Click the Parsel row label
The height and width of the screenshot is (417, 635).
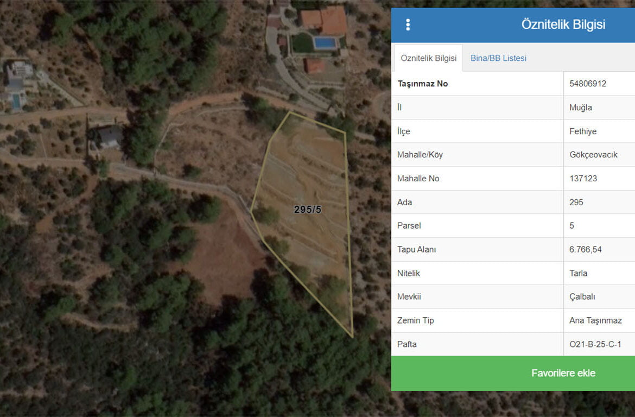tap(409, 225)
